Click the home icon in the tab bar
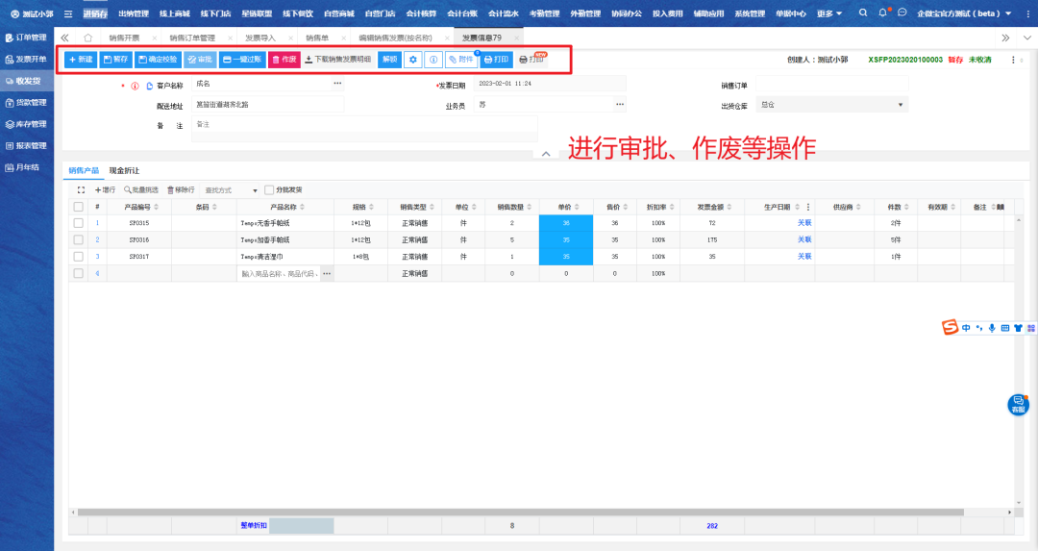The width and height of the screenshot is (1038, 551). [x=88, y=38]
